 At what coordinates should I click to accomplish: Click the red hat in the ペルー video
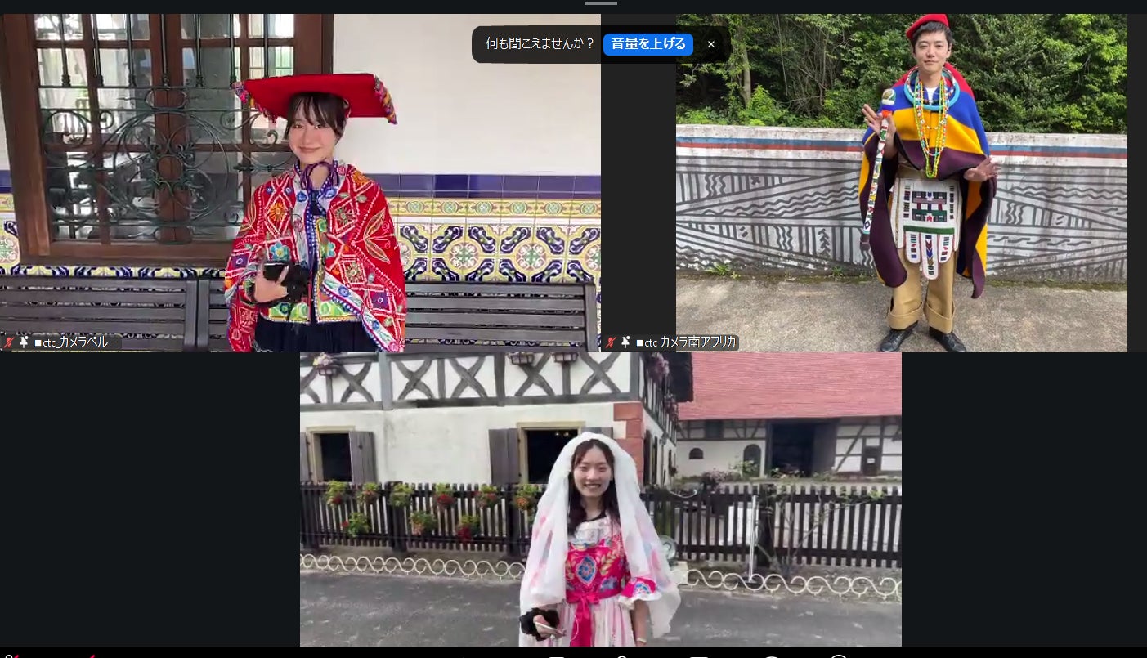point(317,92)
